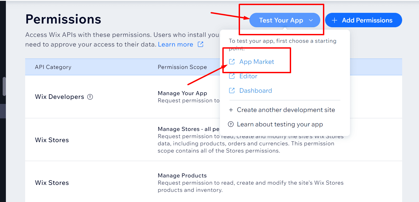Click the Manage Your App scope title

[x=182, y=93]
